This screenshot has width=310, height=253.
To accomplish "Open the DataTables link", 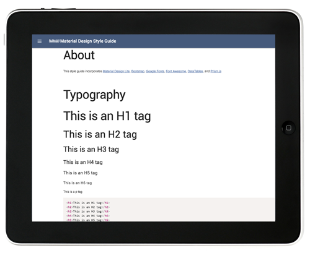I will tap(195, 71).
